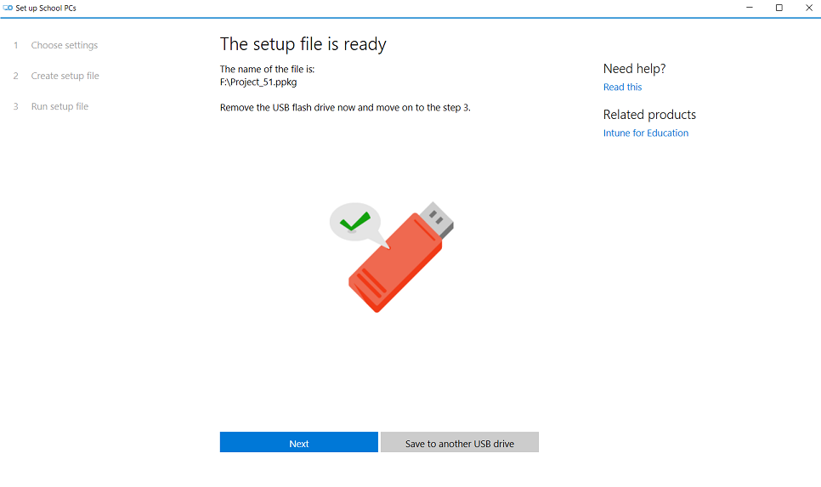Viewport: 821px width, 487px height.
Task: Click step number 1 in sidebar
Action: coord(15,46)
